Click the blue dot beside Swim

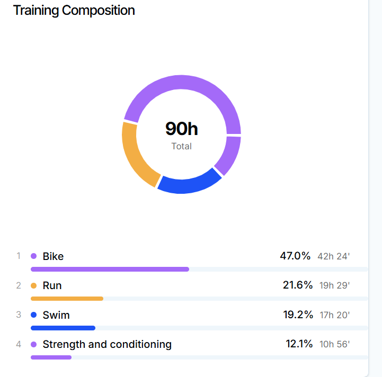click(x=34, y=315)
